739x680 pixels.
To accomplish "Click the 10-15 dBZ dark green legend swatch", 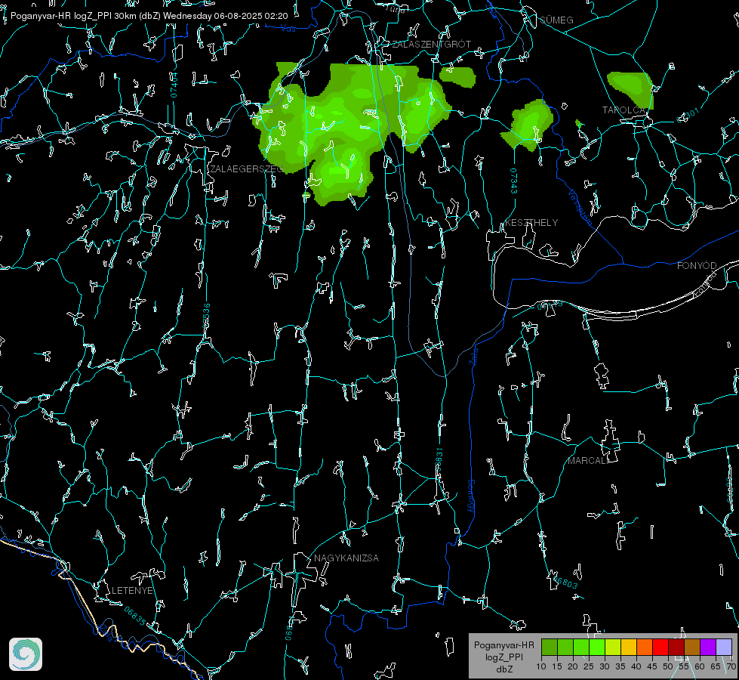I will 550,647.
